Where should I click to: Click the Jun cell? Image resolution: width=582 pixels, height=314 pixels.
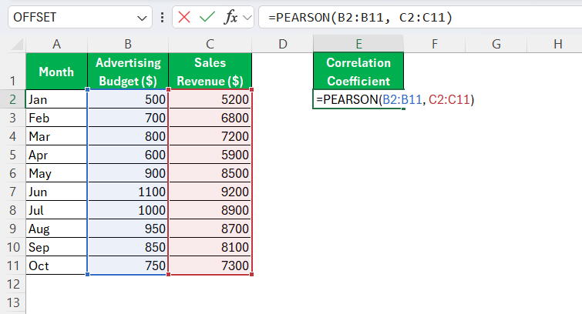pos(56,192)
